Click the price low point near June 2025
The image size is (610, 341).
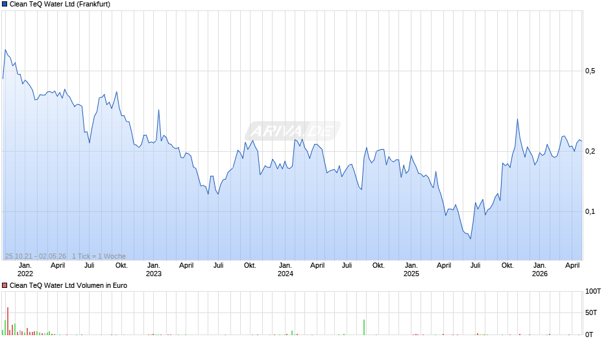click(x=470, y=239)
